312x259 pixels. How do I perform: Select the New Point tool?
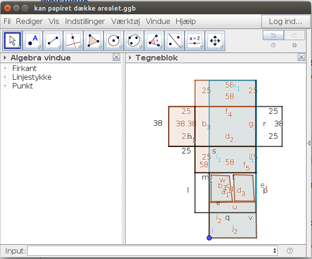(x=33, y=41)
